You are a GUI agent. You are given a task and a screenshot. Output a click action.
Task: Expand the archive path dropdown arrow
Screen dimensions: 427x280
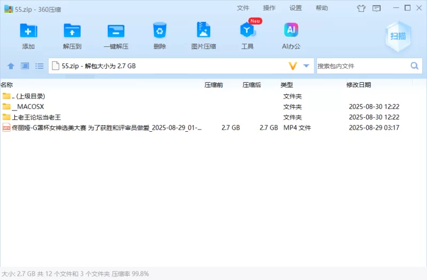306,66
